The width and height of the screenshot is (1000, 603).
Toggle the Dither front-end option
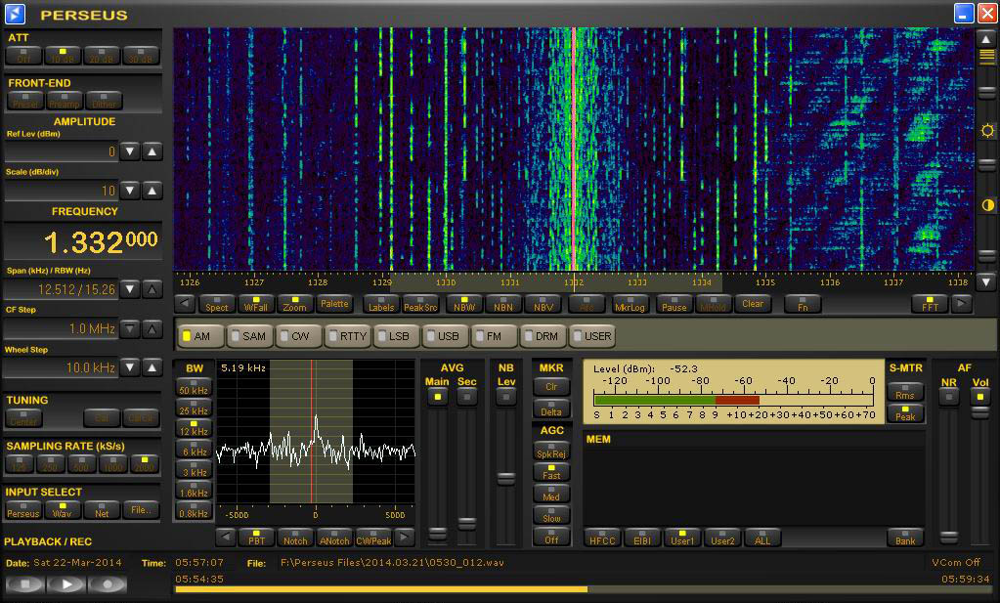point(104,101)
